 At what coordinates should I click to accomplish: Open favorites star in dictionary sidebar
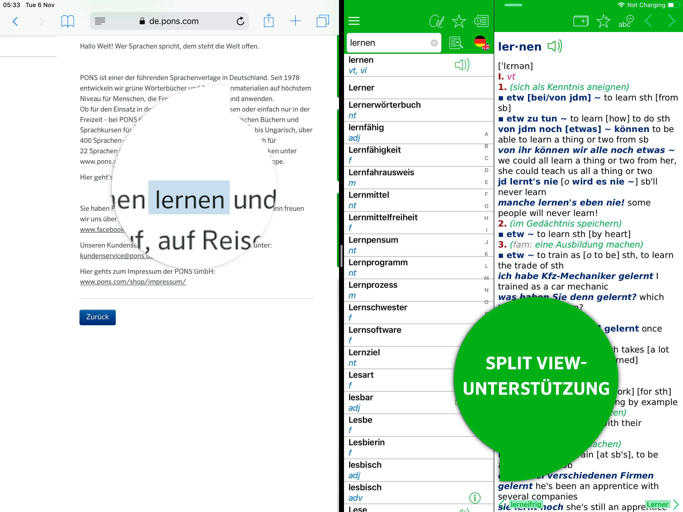[459, 21]
